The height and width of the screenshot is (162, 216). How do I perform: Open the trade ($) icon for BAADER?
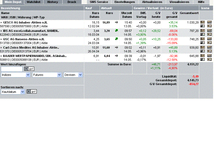click(x=202, y=56)
